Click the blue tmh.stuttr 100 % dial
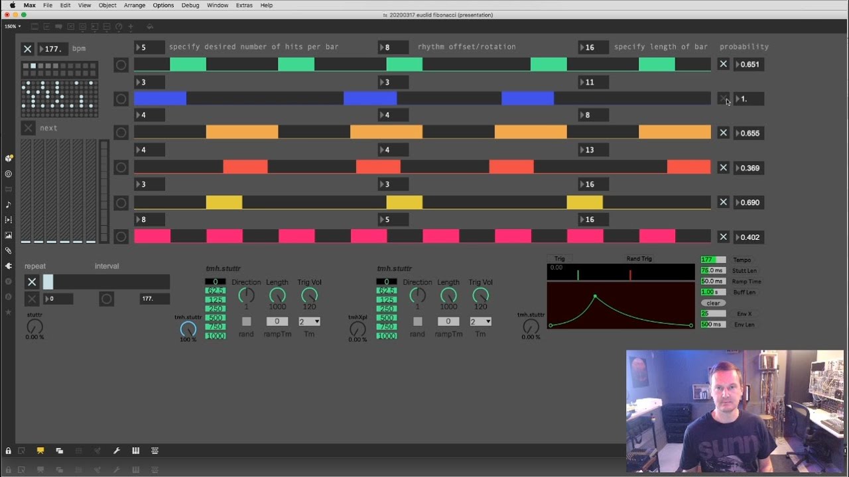This screenshot has height=477, width=849. tap(188, 329)
